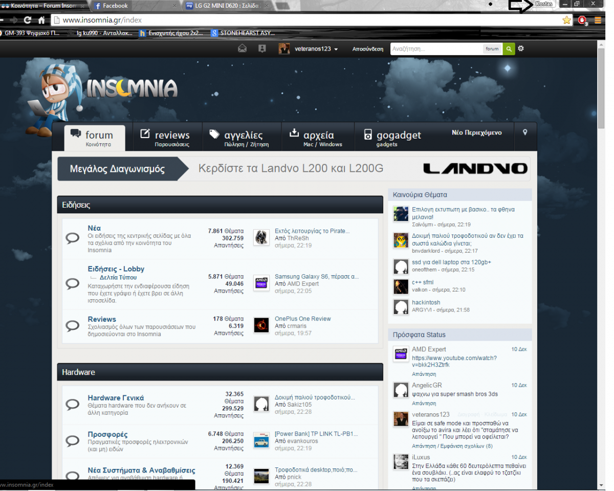The image size is (614, 491).
Task: Click the location pin icon in navigation
Action: 525,132
